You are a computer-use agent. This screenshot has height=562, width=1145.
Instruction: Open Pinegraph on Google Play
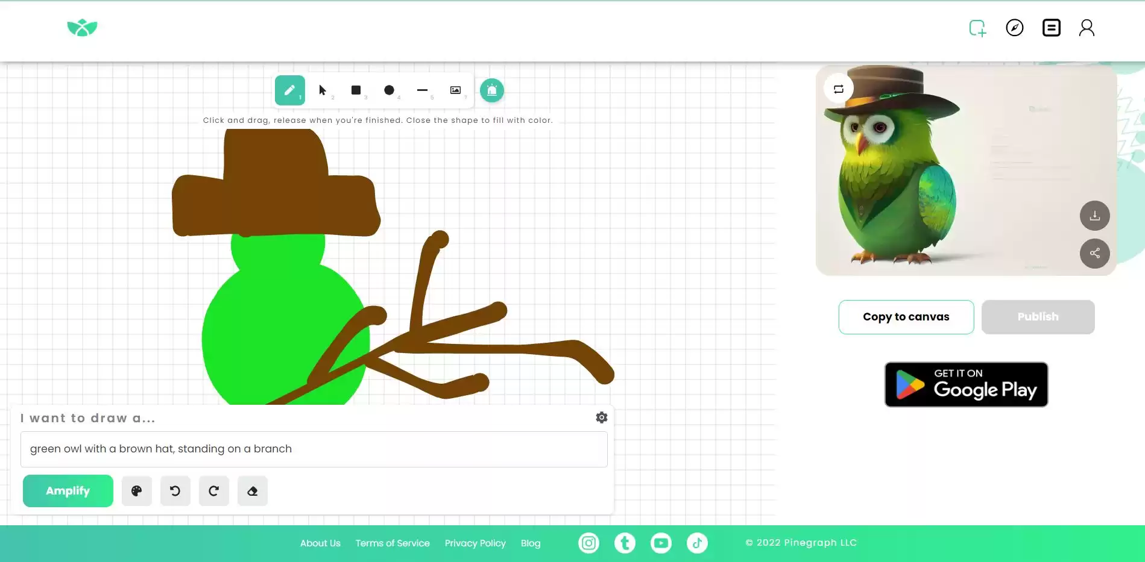coord(965,384)
